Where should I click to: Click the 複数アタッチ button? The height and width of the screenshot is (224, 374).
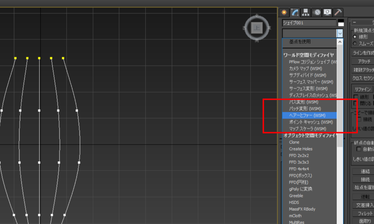click(363, 70)
